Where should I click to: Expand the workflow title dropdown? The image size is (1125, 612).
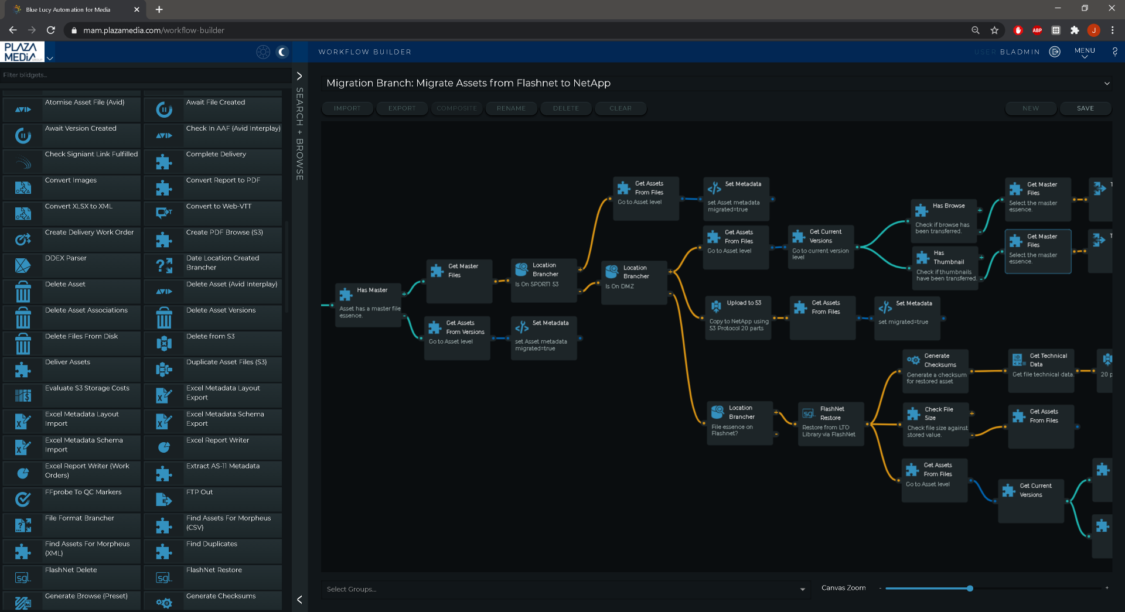pyautogui.click(x=1107, y=83)
